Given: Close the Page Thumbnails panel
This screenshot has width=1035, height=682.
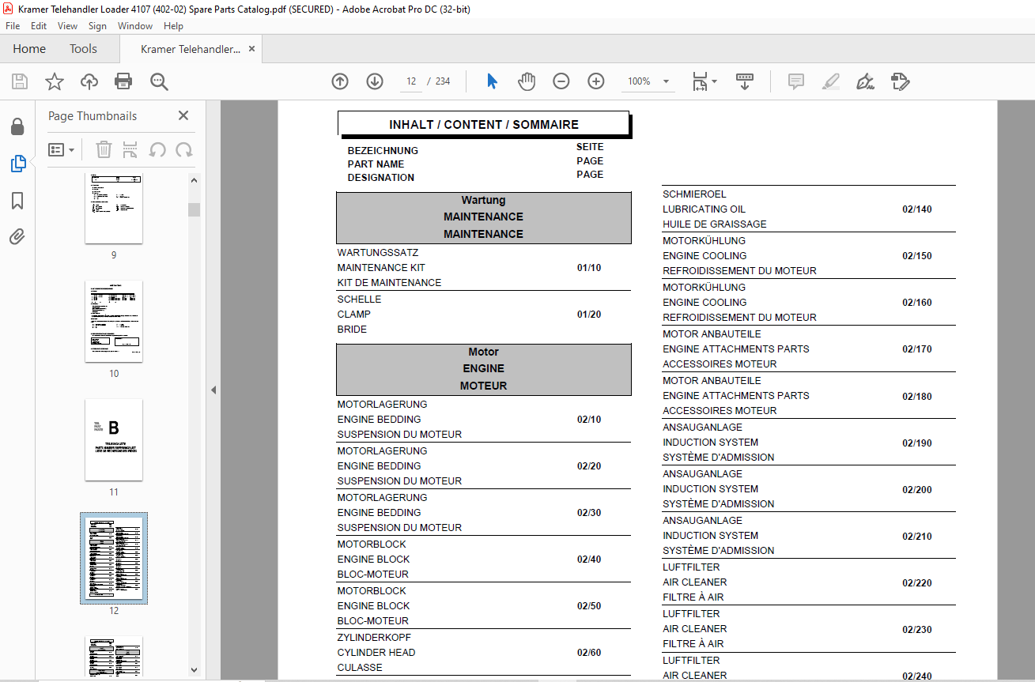Looking at the screenshot, I should (183, 115).
